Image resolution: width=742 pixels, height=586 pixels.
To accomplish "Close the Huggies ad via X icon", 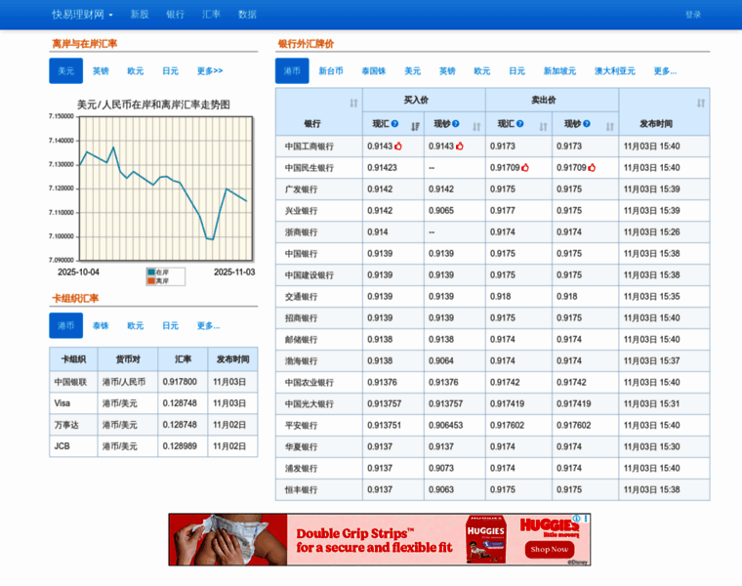I will point(586,520).
